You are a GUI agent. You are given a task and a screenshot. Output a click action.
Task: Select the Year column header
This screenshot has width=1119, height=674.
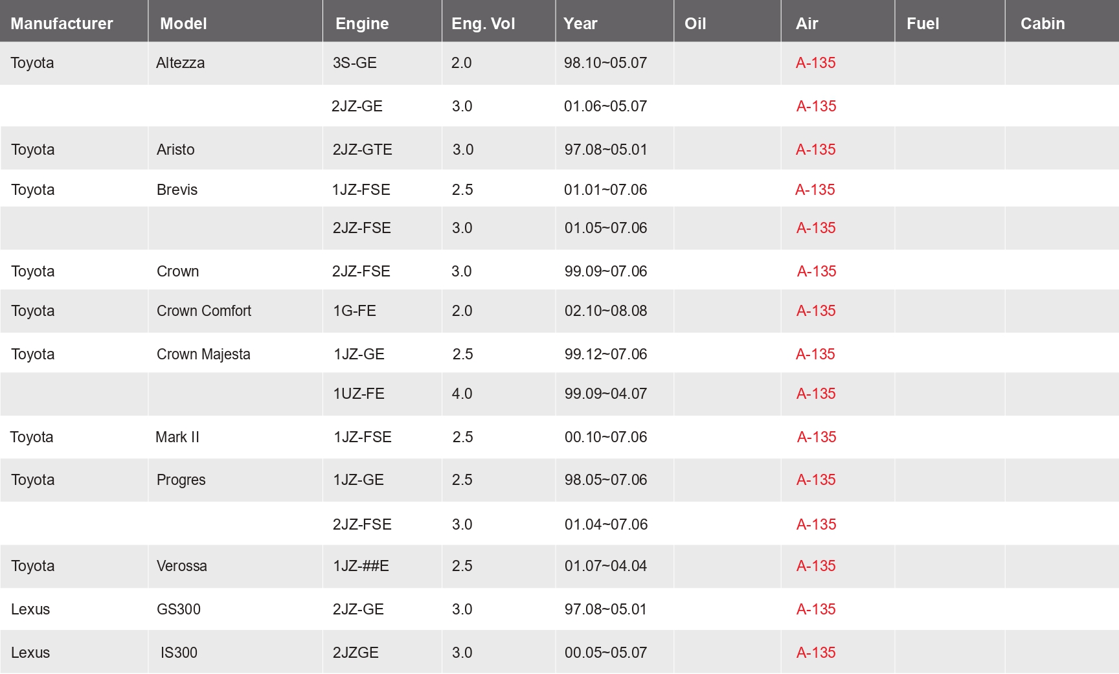point(580,24)
